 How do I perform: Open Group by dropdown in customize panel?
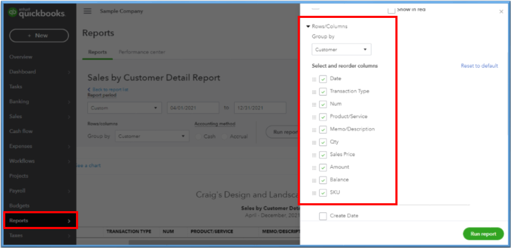(341, 49)
